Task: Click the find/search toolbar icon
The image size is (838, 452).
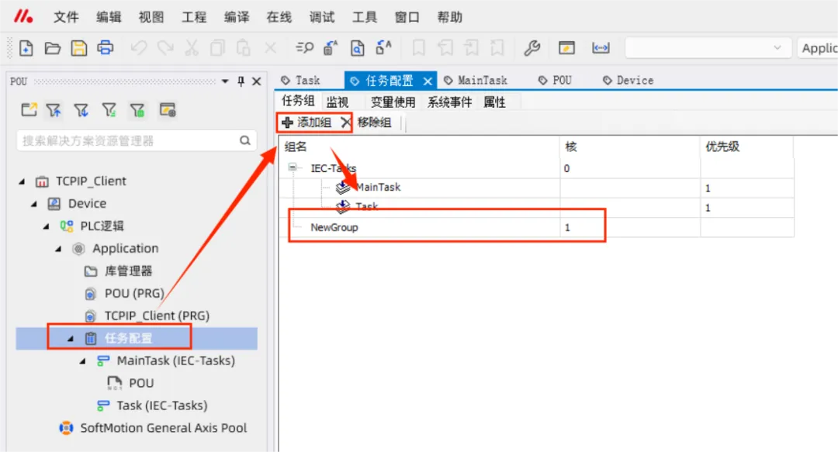Action: coord(305,48)
